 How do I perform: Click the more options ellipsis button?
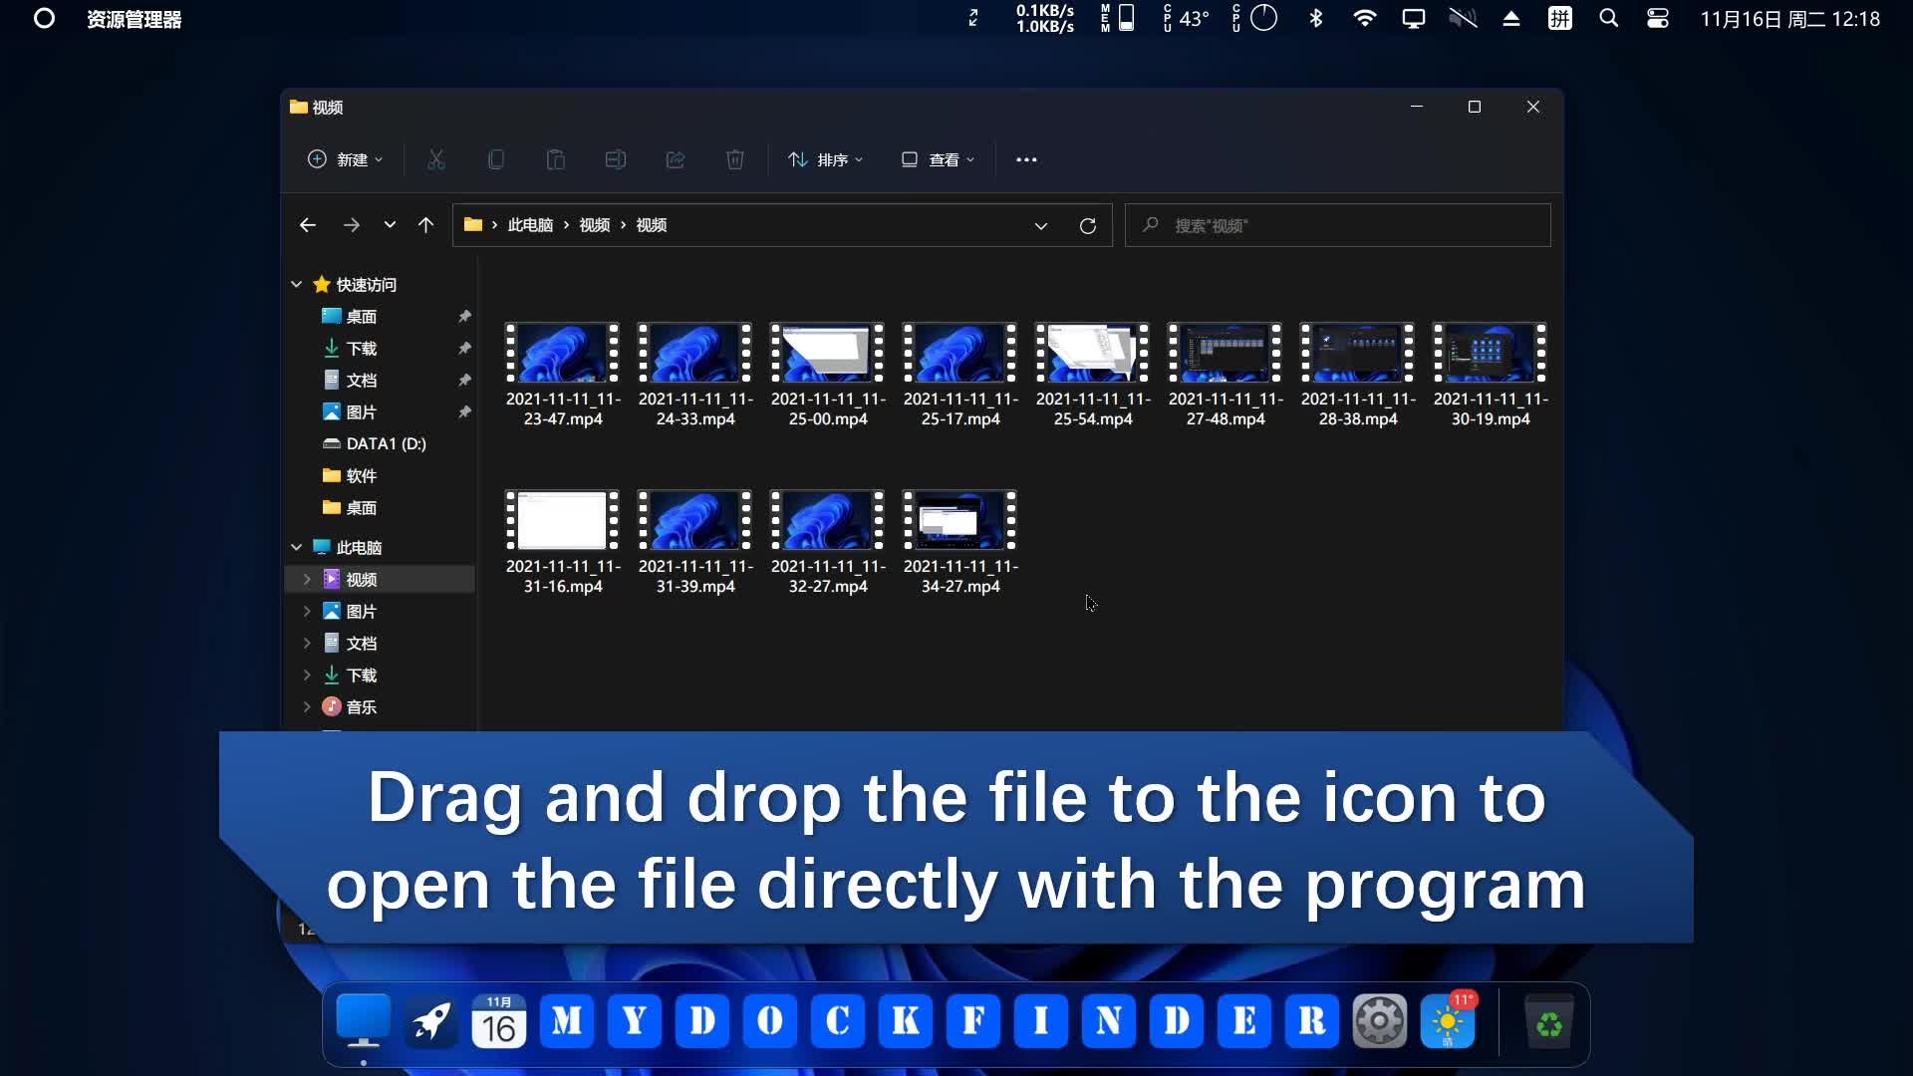pos(1026,159)
